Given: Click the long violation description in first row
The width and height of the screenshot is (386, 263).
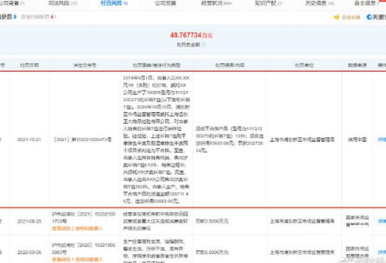Looking at the screenshot, I should [156, 139].
